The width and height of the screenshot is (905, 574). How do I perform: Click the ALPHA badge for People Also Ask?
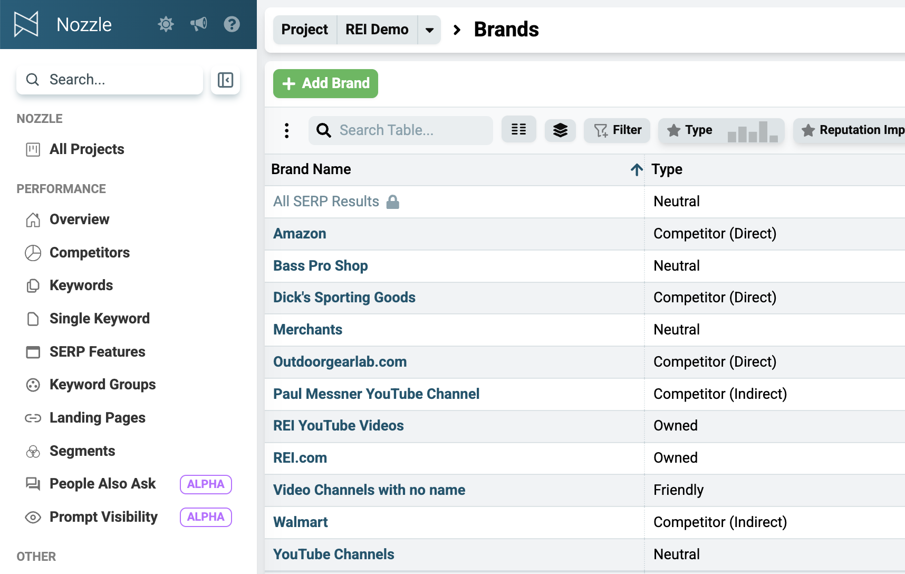(206, 484)
